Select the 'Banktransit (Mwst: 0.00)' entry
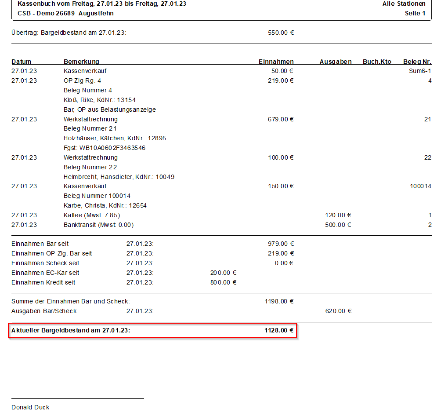 98,225
